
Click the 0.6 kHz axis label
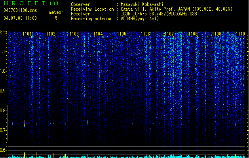(4, 150)
